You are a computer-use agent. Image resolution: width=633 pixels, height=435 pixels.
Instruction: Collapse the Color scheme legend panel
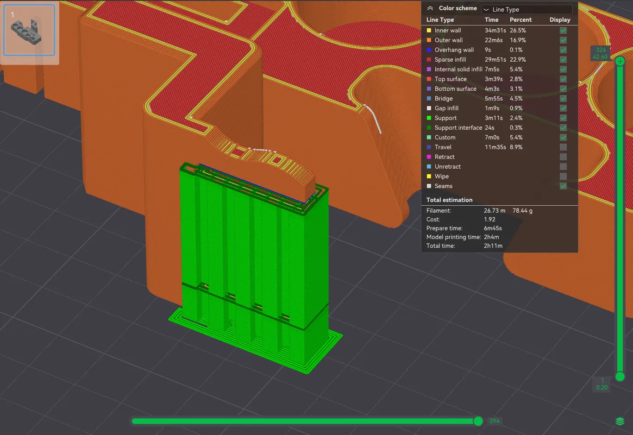click(430, 8)
